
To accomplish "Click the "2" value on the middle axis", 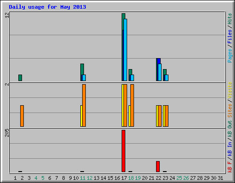I will coord(7,84).
